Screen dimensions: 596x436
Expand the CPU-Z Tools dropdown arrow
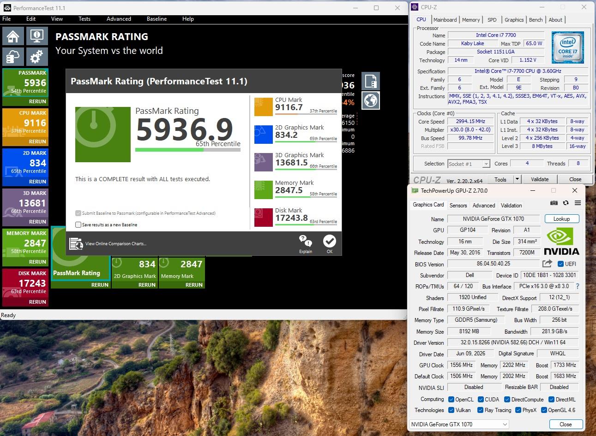pyautogui.click(x=517, y=179)
